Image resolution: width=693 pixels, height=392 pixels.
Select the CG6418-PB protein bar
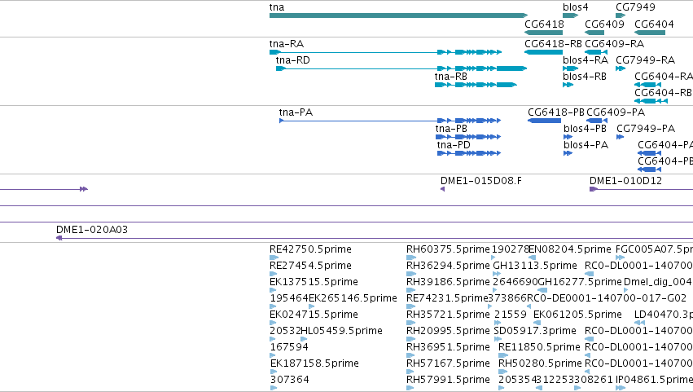tap(544, 121)
